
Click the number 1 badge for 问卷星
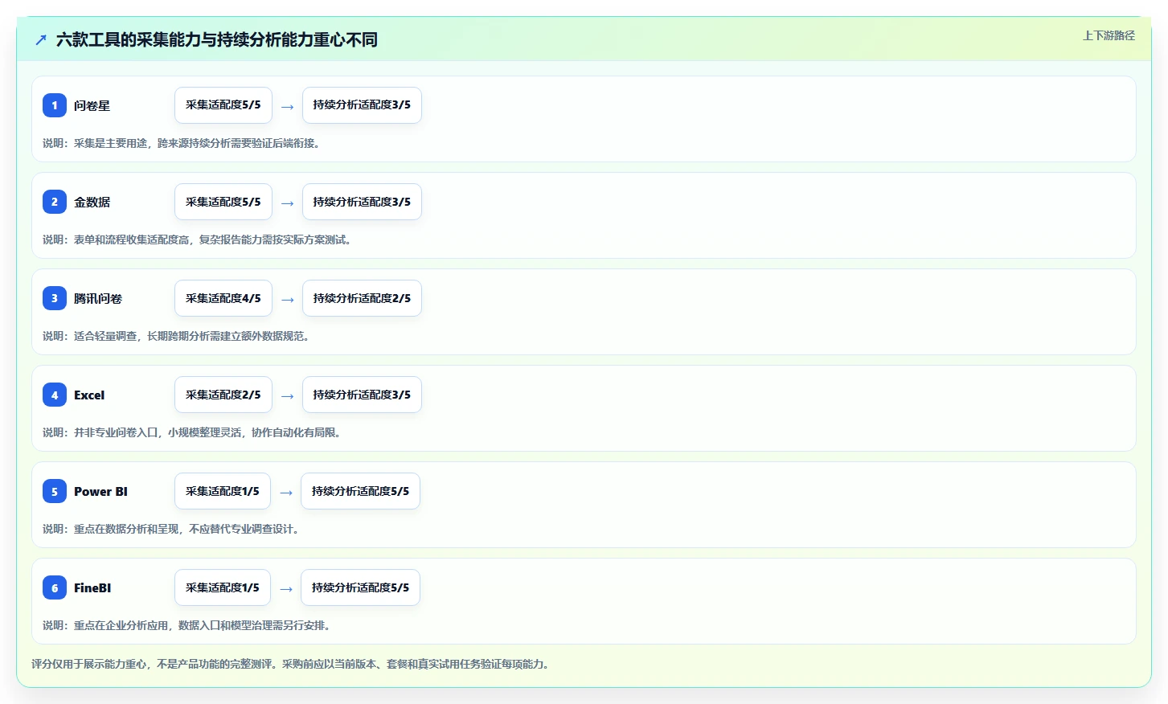click(x=55, y=105)
